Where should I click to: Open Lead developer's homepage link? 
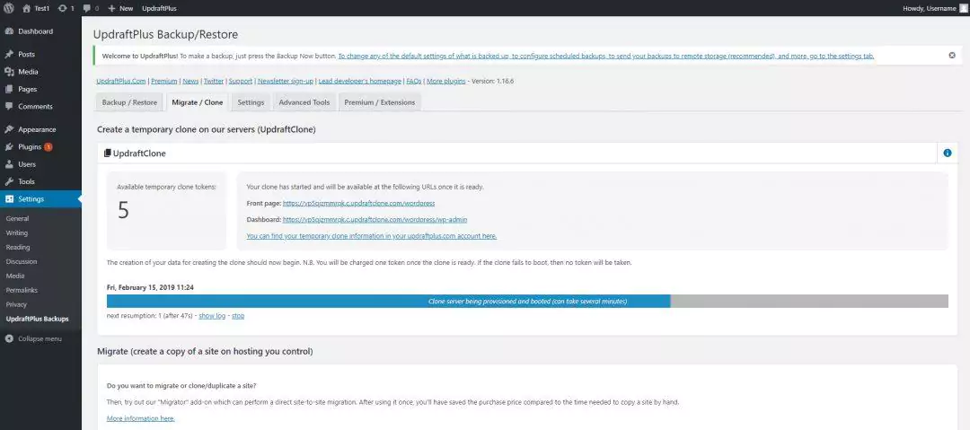point(359,81)
